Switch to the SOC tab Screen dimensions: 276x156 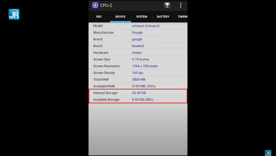(x=99, y=17)
